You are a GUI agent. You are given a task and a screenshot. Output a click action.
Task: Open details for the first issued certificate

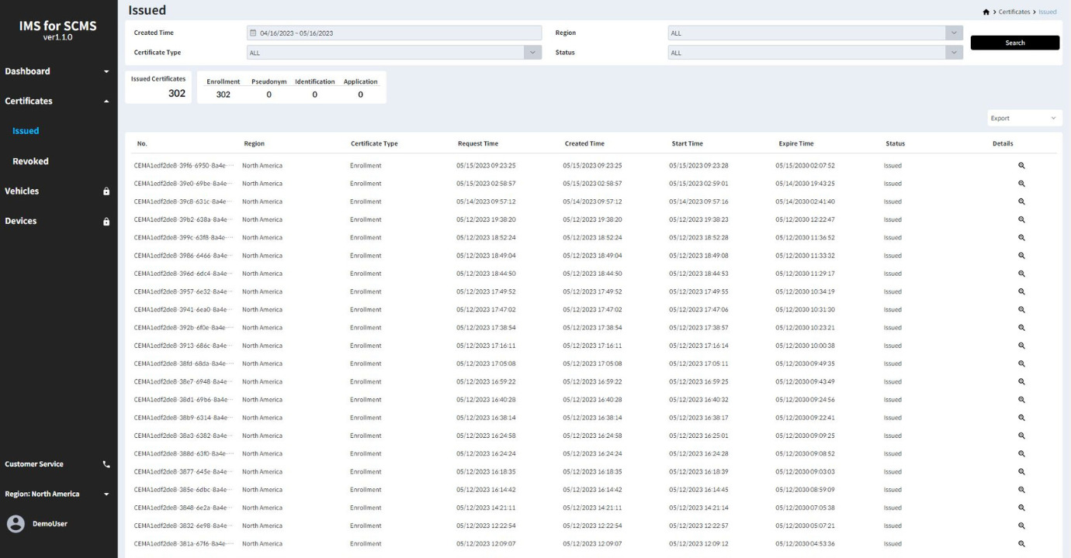coord(1021,165)
